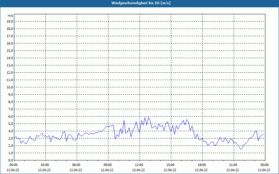Select the 16,0 y-axis label
The image size is (279, 174).
pos(10,43)
